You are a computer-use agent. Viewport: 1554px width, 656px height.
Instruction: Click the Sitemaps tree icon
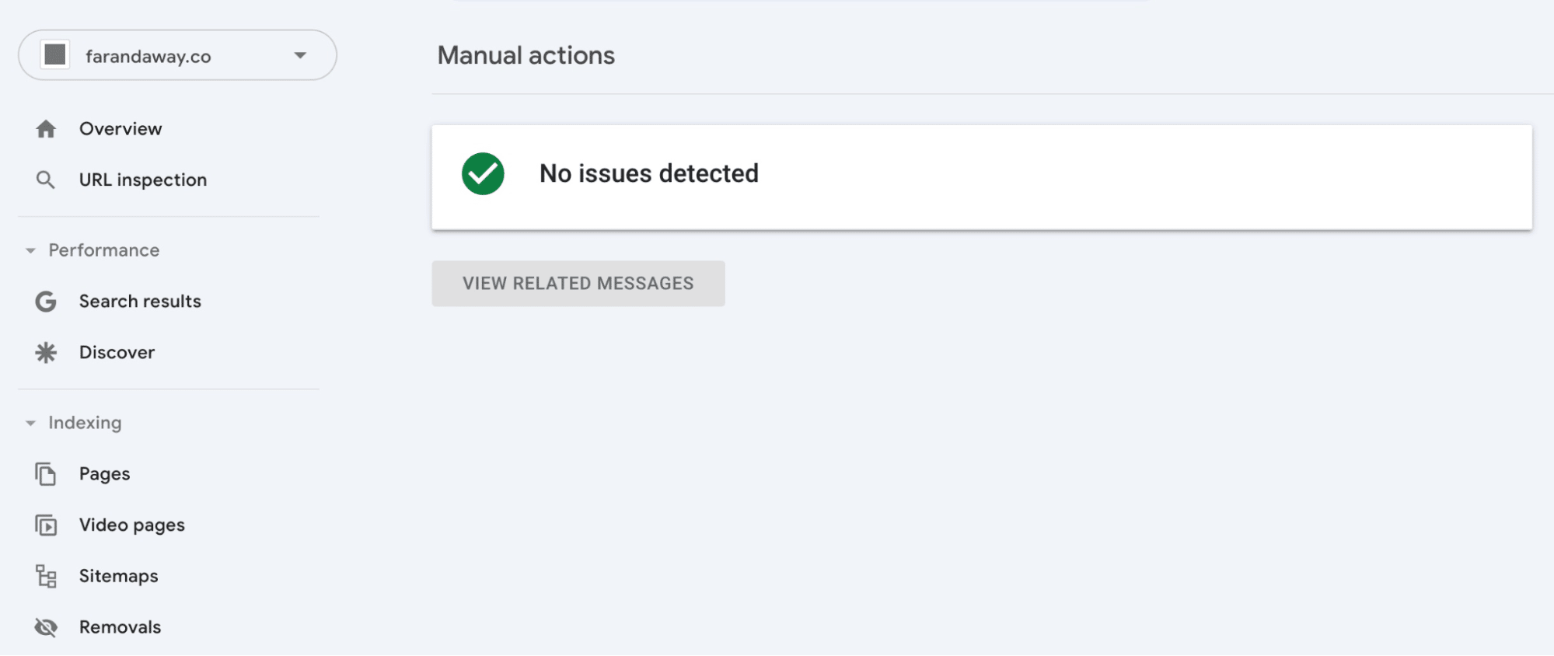click(46, 577)
